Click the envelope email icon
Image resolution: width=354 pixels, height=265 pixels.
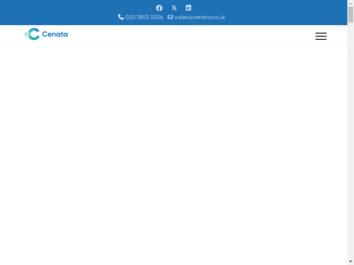click(x=170, y=17)
